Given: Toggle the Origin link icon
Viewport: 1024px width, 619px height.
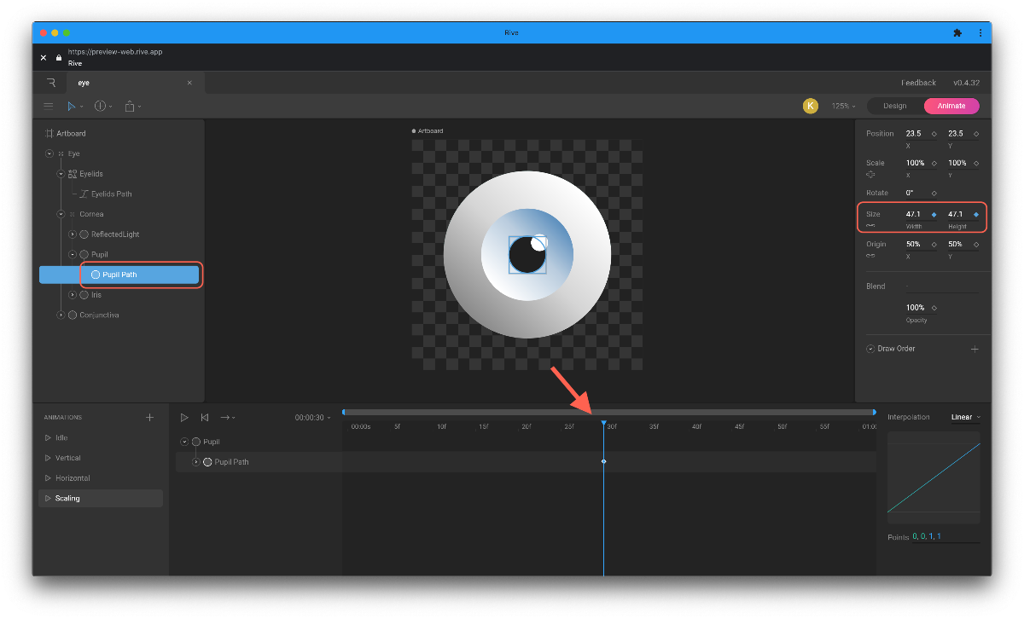Looking at the screenshot, I should coord(870,255).
